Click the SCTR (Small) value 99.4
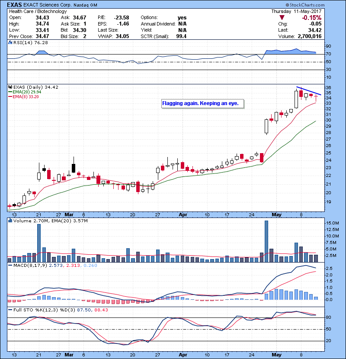Viewport: 346px width, 359px height. tap(181, 36)
